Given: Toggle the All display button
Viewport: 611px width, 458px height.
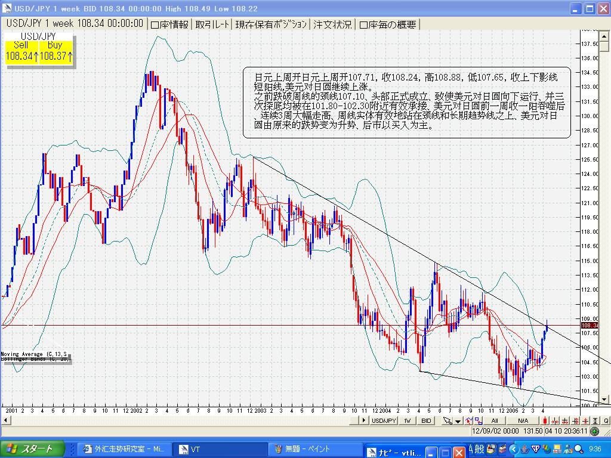Looking at the screenshot, I should coord(495,420).
